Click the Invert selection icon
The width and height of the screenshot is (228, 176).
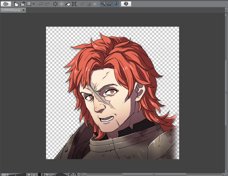click(x=89, y=4)
